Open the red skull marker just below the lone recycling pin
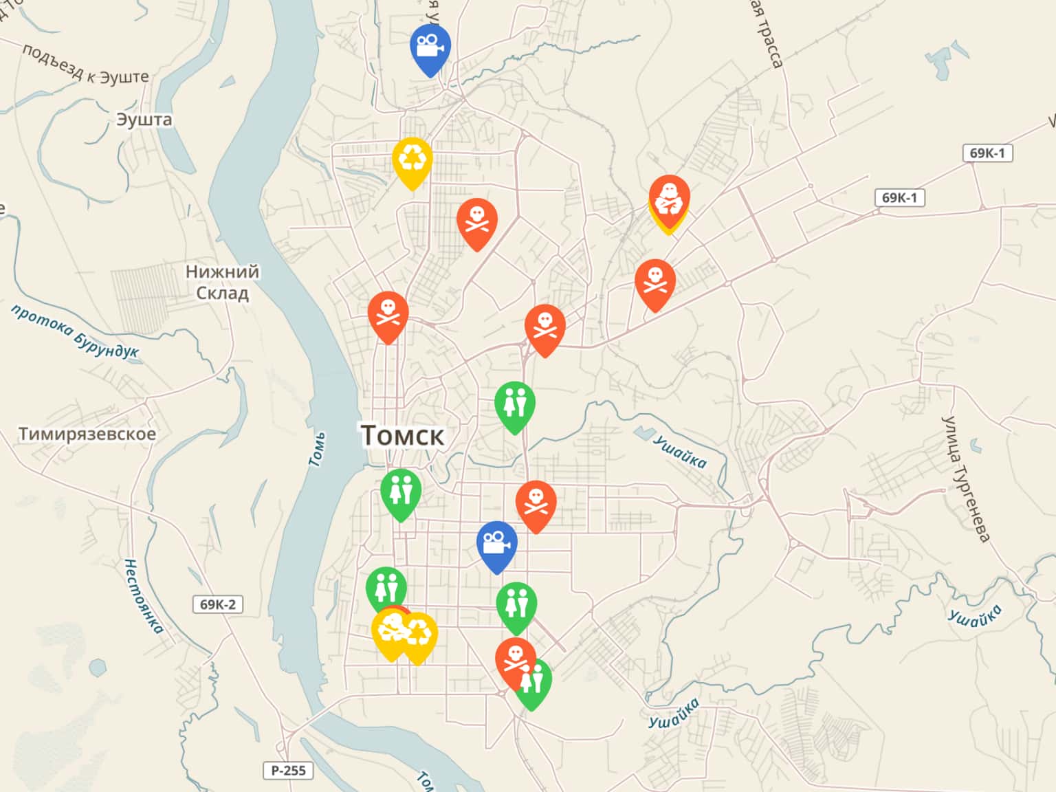Image resolution: width=1056 pixels, height=792 pixels. [x=477, y=221]
